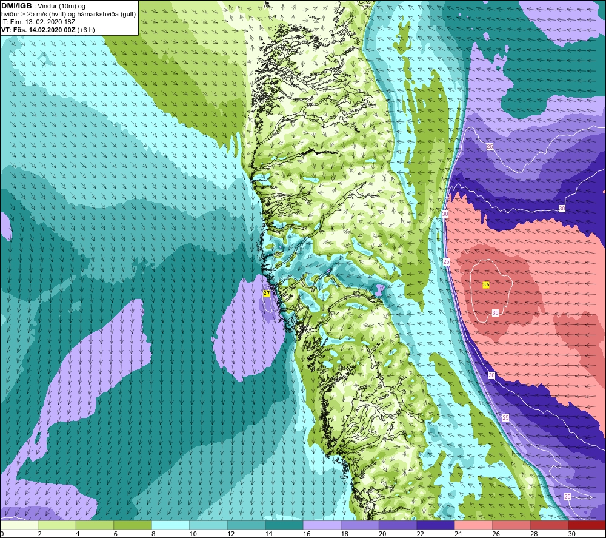Click the pale yellow 0–2 m/s legend swatch

[x=19, y=525]
